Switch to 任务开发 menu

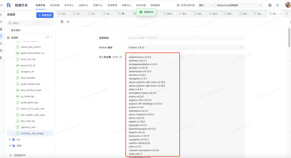pos(40,5)
